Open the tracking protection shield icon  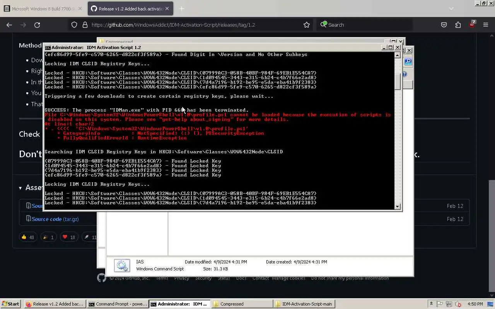coord(74,25)
